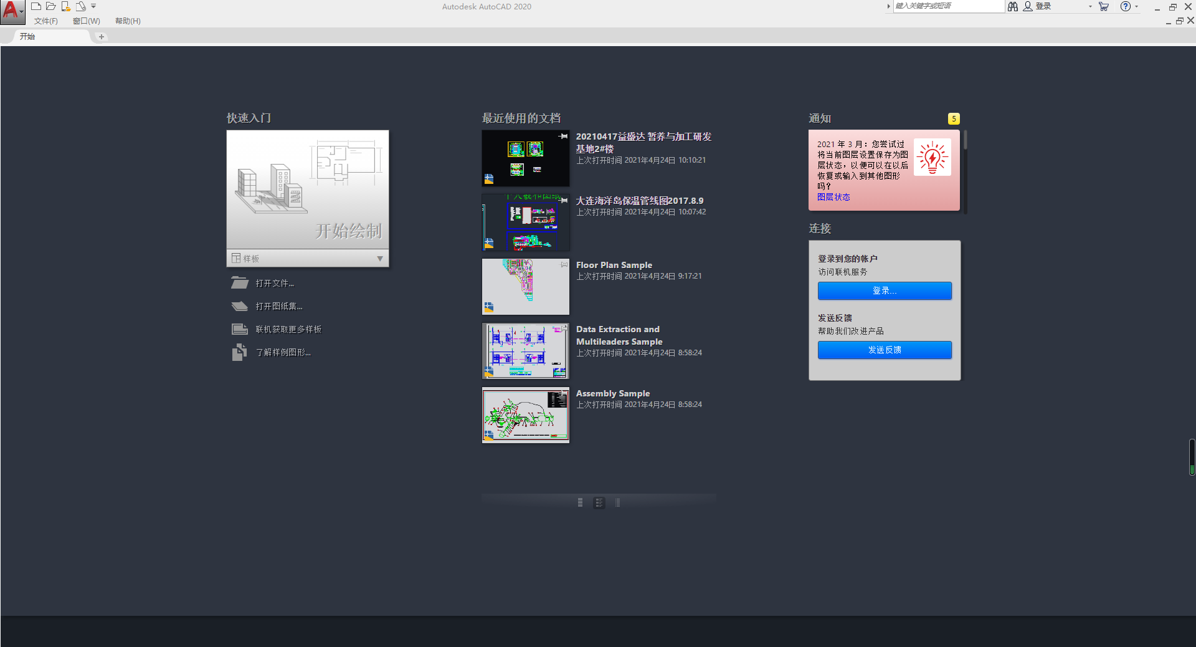Click the light bulb tip icon in notification

pos(933,157)
